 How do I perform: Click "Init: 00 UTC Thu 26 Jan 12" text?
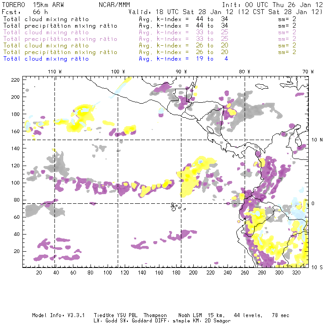(x=272, y=5)
